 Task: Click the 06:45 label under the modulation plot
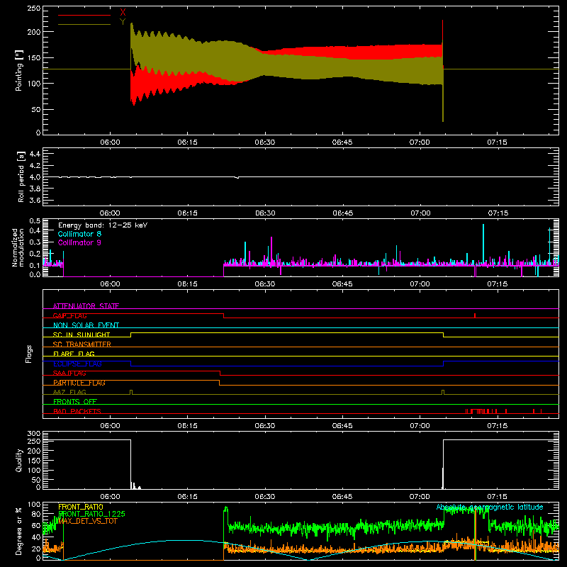pyautogui.click(x=342, y=284)
